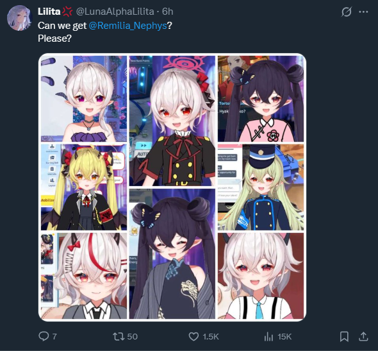Open the reply comment icon
Viewport: 378px width, 351px height.
tap(44, 336)
